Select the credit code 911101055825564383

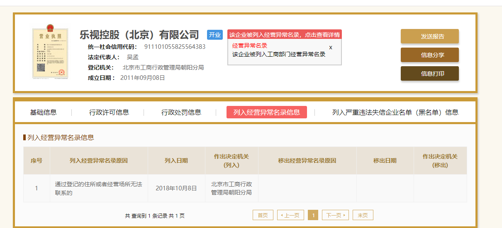pyautogui.click(x=175, y=47)
